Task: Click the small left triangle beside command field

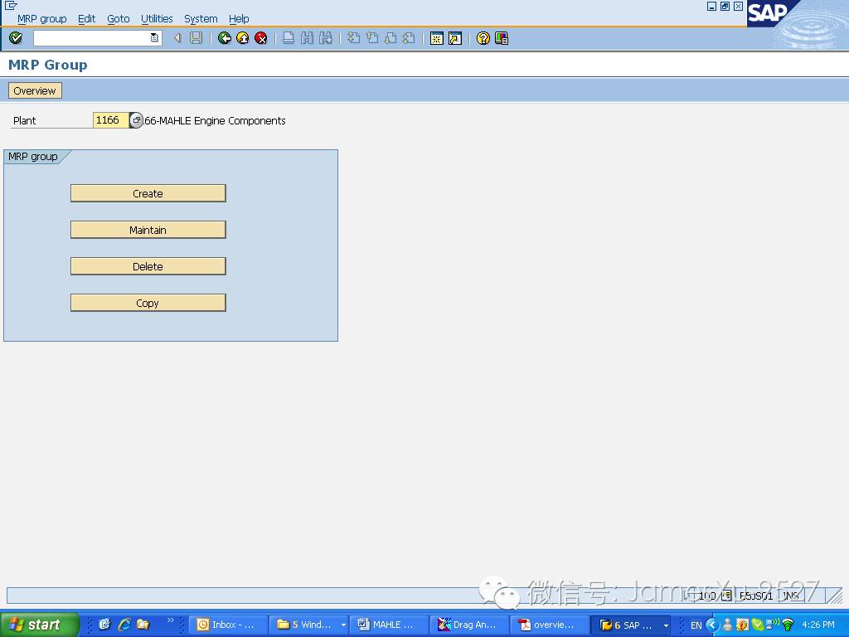Action: (177, 38)
